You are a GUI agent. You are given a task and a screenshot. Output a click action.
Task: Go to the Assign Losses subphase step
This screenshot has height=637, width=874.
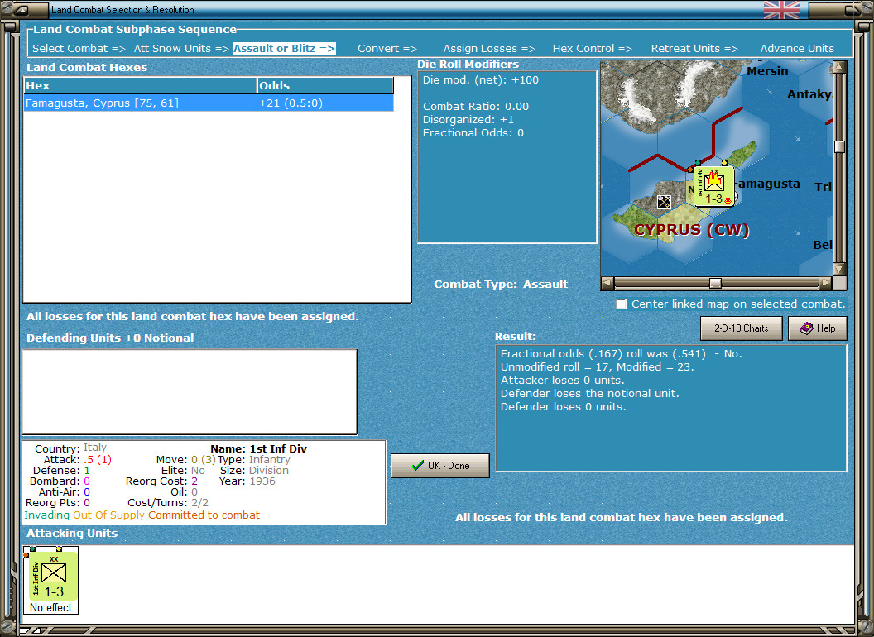pos(488,49)
